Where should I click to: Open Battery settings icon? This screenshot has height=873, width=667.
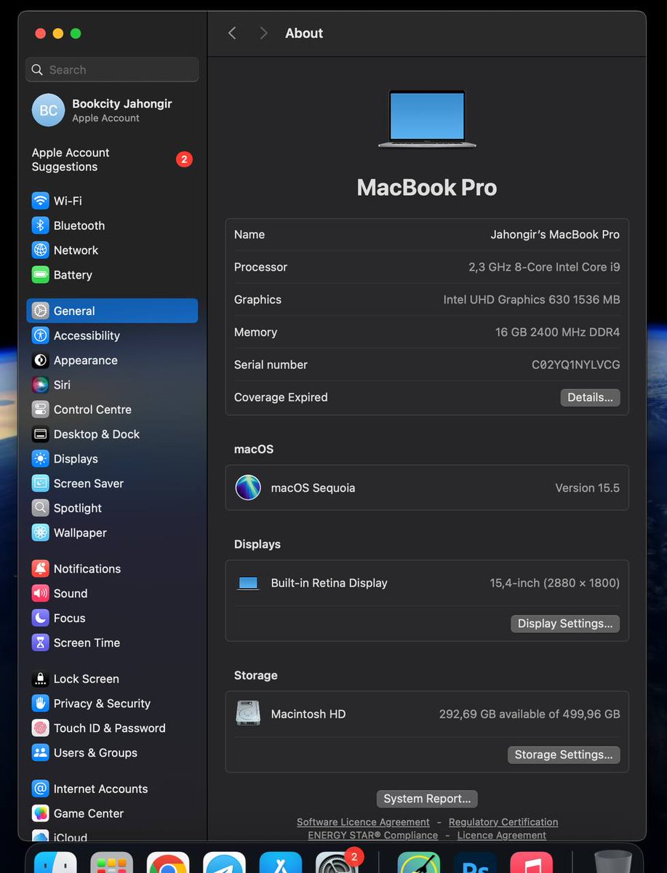tap(41, 275)
